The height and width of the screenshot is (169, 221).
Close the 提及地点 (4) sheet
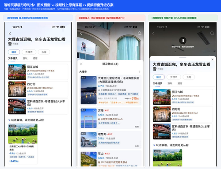pos(81,64)
